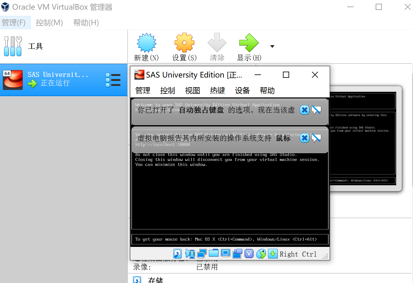
Task: Open 设备 menu in SAS VM window
Action: click(x=242, y=91)
